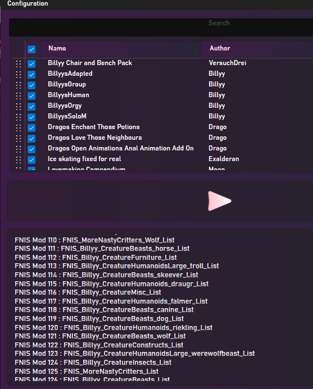Click the drag handle beside BillyysSoloM
Image resolution: width=313 pixels, height=389 pixels.
tap(19, 117)
